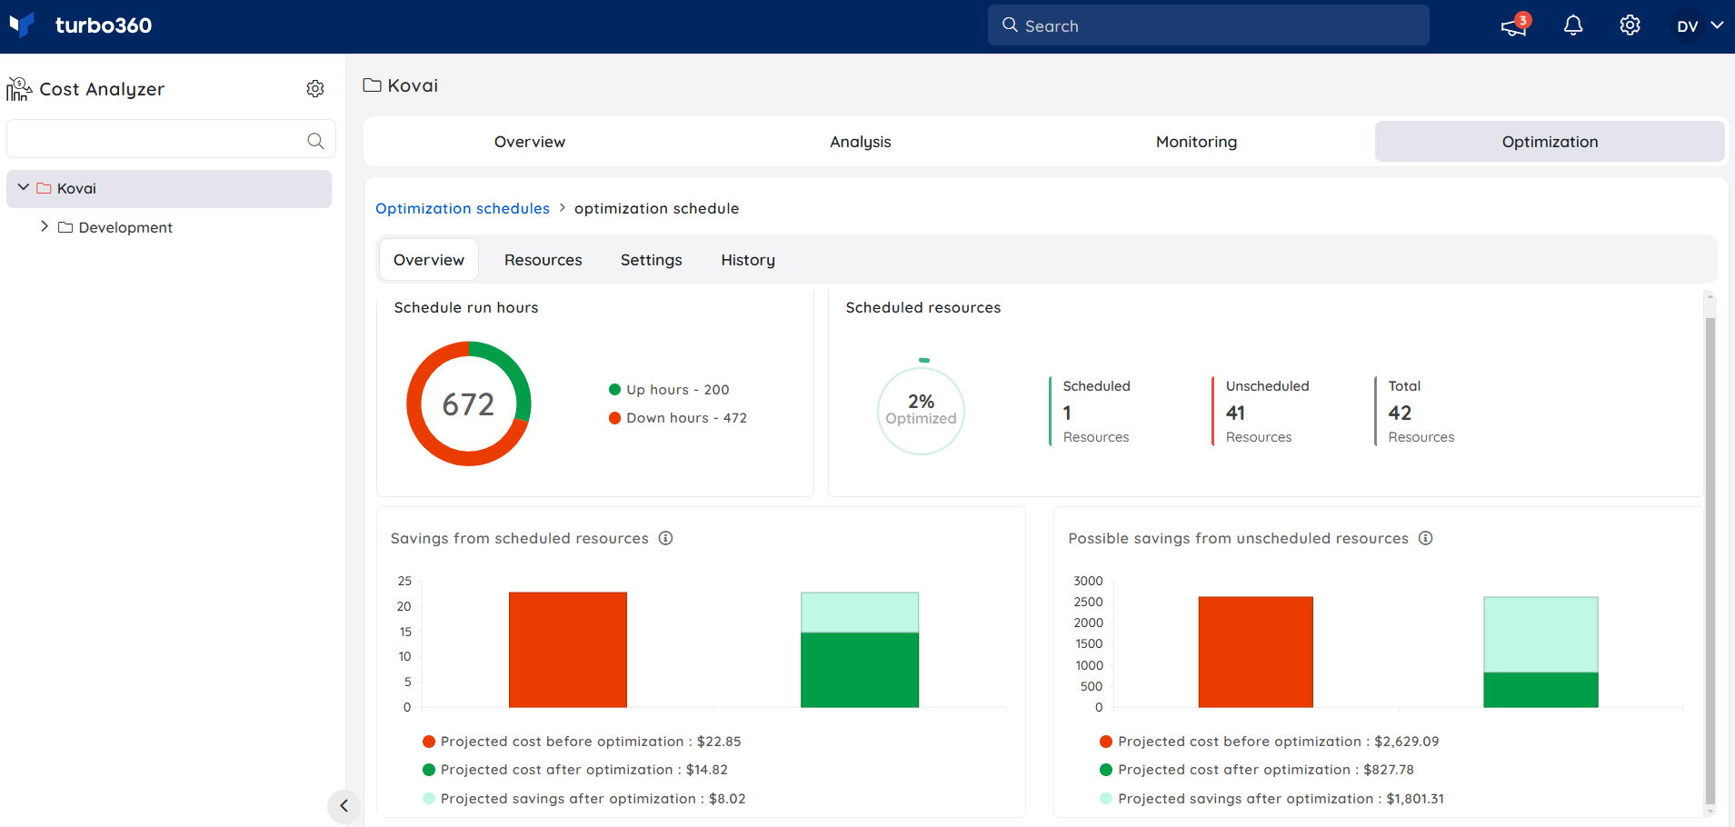Screen dimensions: 1735x827
Task: Click legend 'Projected cost before optimization : $2,629.09'
Action: coord(1270,742)
